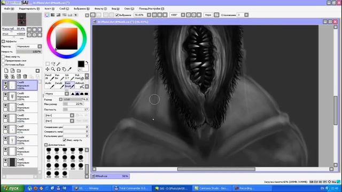Choose the Details brush preset
342x192 pixels.
[x=59, y=85]
